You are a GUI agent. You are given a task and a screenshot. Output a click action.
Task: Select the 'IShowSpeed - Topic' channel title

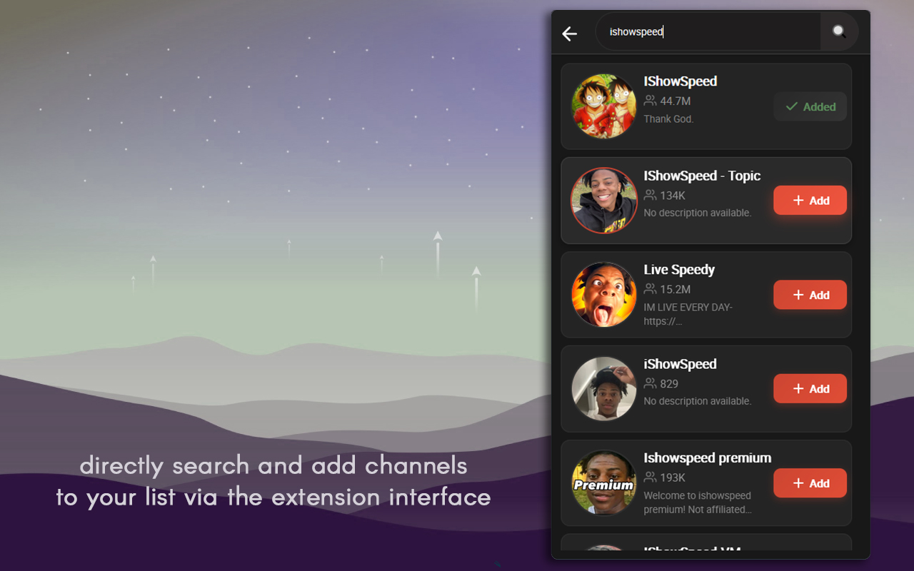click(x=702, y=176)
